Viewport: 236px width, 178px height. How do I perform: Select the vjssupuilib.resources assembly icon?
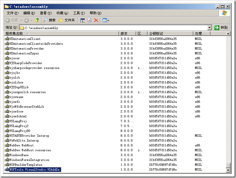7,92
